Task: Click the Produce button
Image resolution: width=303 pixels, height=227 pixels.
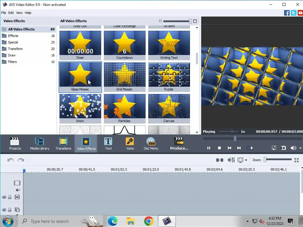Action: click(179, 144)
